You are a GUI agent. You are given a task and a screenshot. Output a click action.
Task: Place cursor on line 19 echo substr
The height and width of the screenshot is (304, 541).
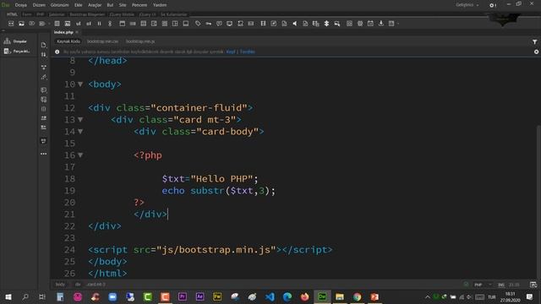click(218, 191)
